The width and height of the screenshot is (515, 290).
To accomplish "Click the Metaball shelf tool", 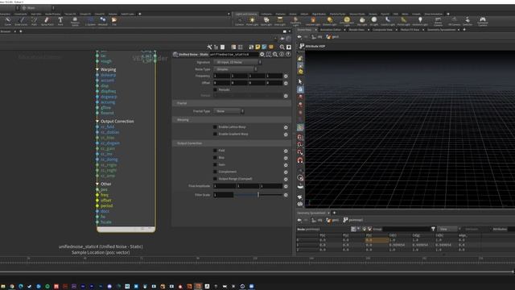I will [x=103, y=22].
